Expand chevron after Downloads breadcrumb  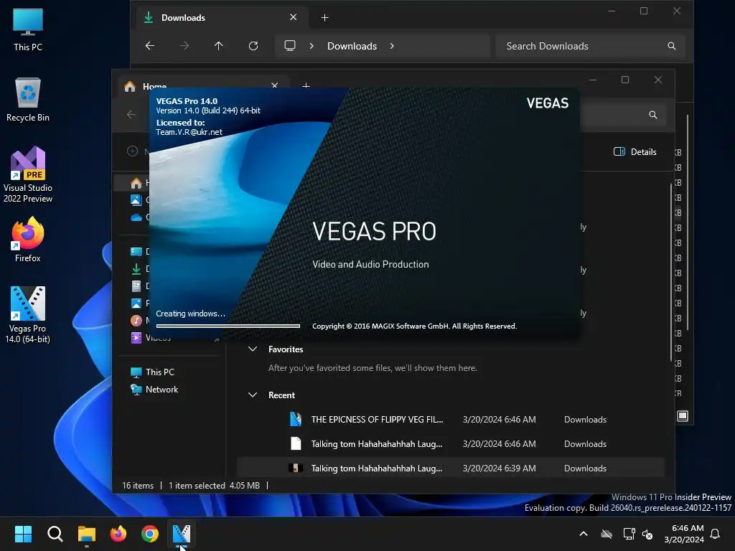point(392,46)
